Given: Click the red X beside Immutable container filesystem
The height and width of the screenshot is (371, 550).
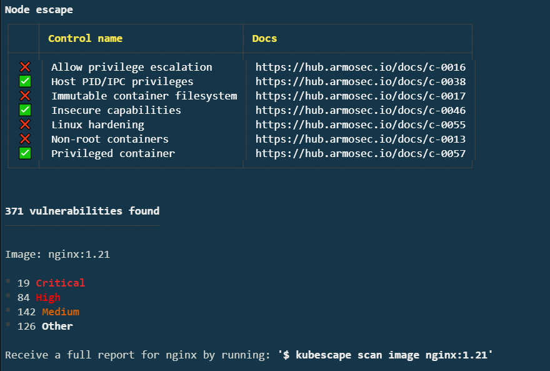Looking at the screenshot, I should click(x=25, y=96).
